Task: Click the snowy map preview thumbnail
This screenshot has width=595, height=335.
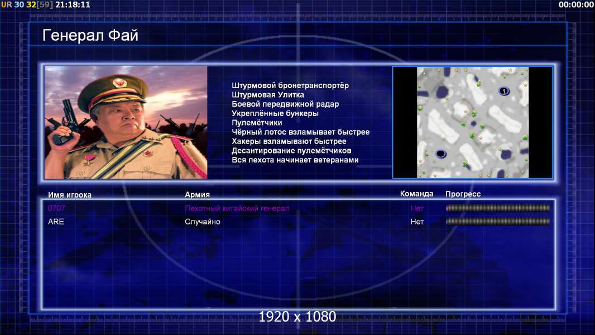Action: 472,122
